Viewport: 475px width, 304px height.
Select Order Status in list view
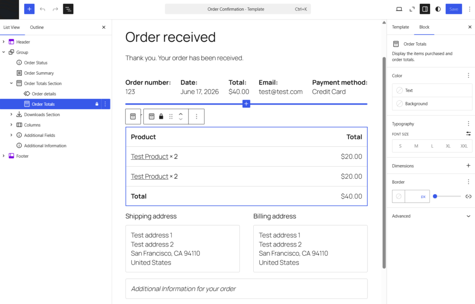(x=36, y=63)
